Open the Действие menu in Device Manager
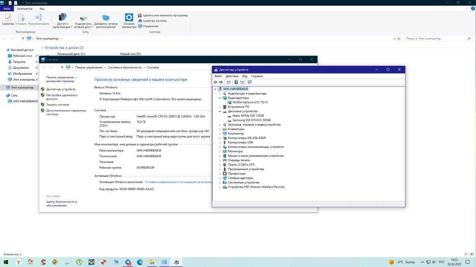 point(232,76)
